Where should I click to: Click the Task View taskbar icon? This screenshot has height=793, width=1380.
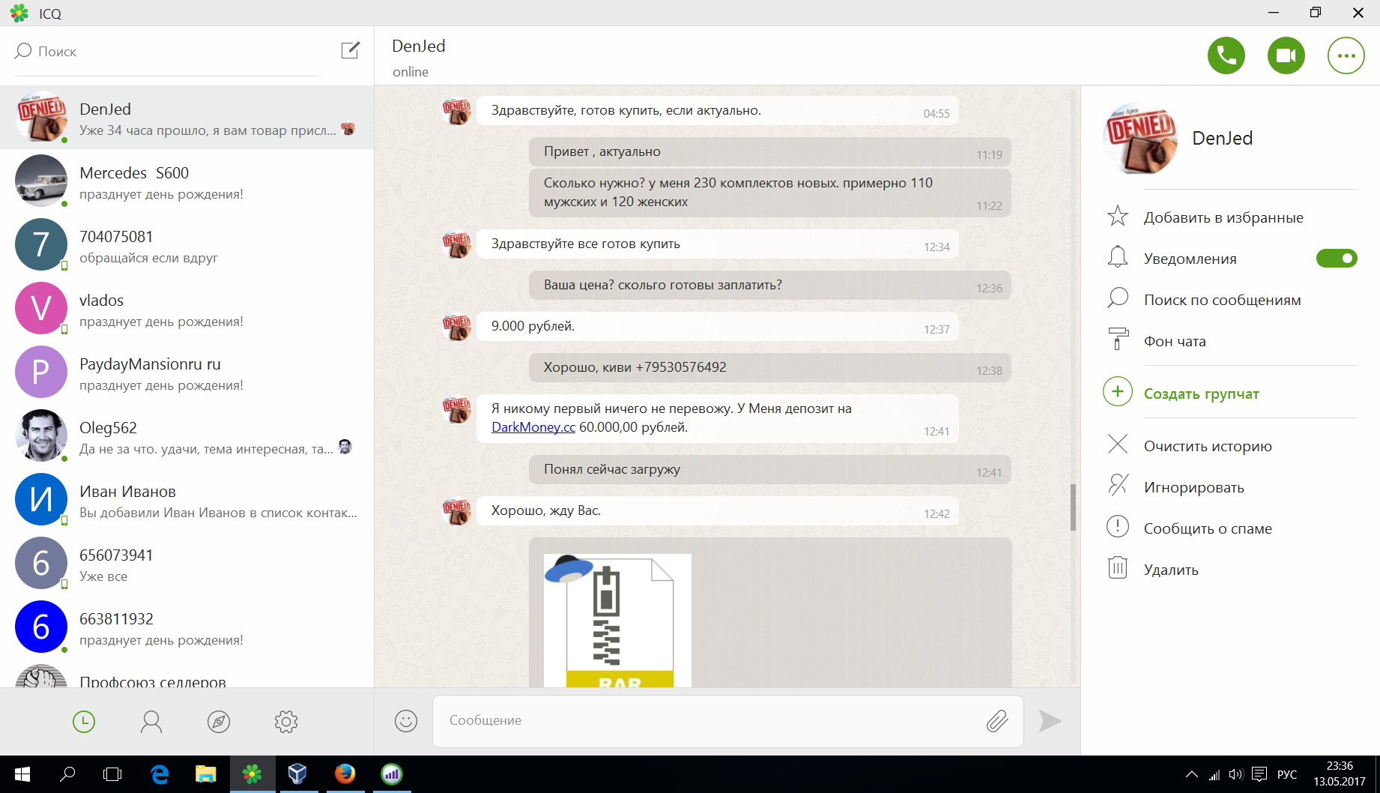point(112,774)
